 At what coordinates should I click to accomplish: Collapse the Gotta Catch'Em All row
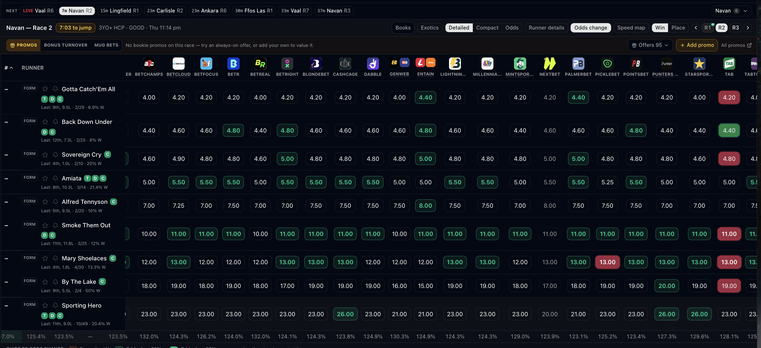6,89
